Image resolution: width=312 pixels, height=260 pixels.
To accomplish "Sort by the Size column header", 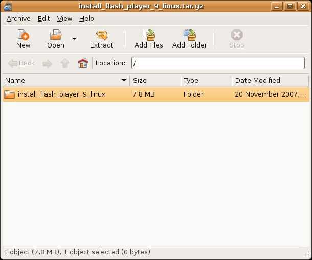I will pos(155,81).
